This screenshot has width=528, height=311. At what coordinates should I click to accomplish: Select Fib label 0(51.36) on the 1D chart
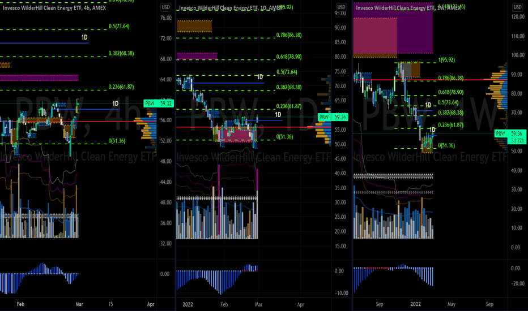(284, 137)
